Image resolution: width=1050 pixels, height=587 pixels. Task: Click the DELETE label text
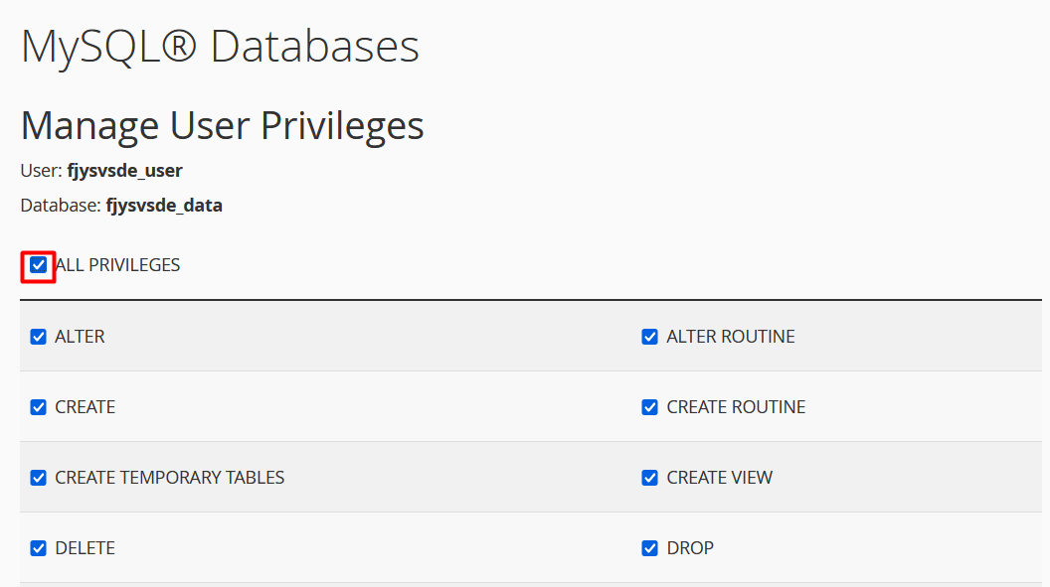coord(85,548)
